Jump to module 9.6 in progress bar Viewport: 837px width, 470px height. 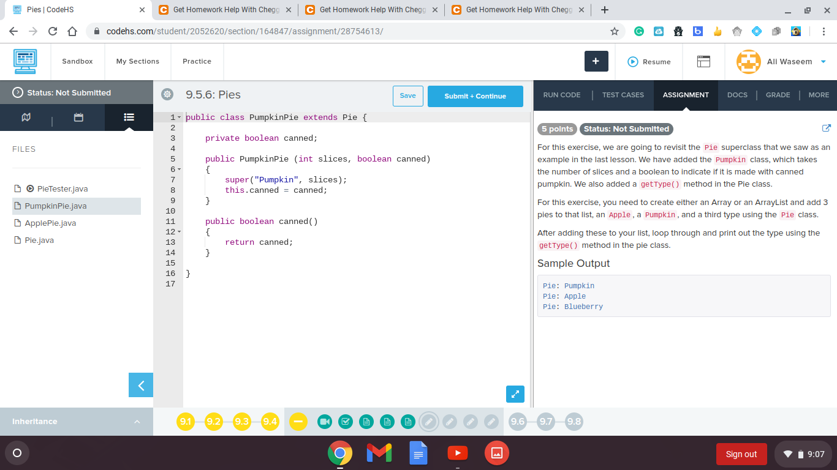point(518,422)
